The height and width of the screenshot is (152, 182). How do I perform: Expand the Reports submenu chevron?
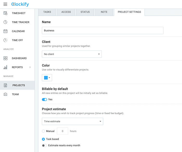point(30,67)
